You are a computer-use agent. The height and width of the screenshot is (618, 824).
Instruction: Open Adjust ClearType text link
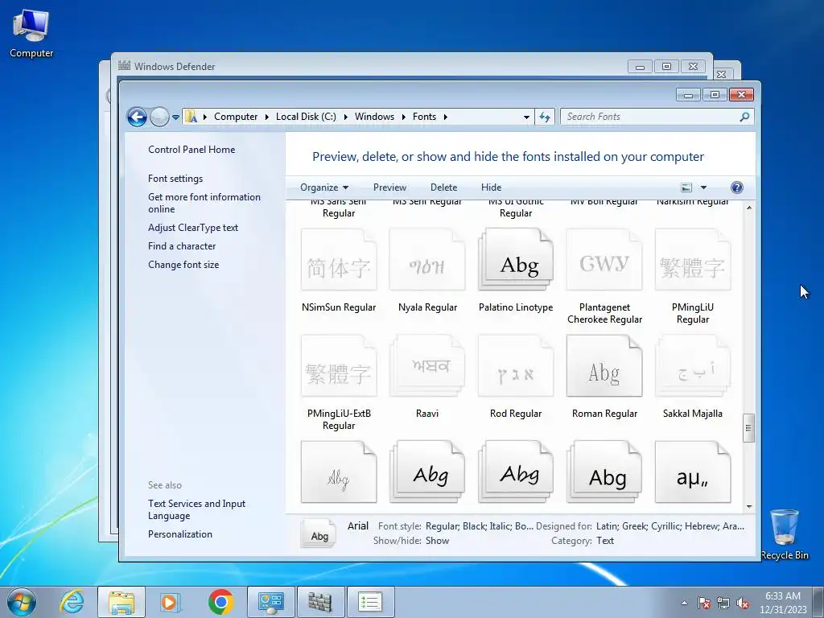click(193, 228)
